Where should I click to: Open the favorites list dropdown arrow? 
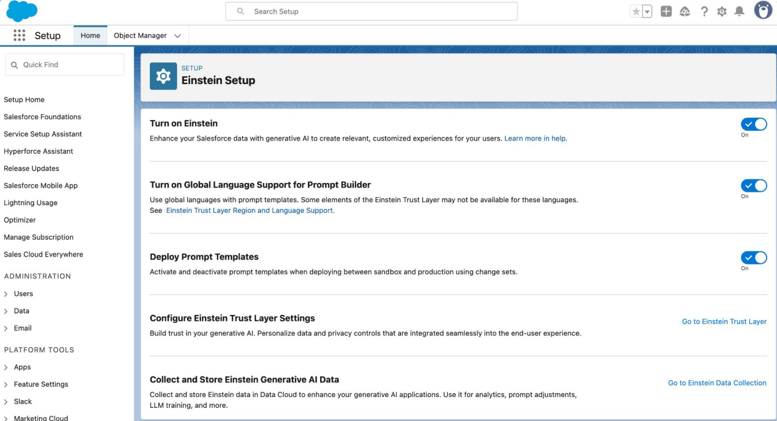[646, 11]
